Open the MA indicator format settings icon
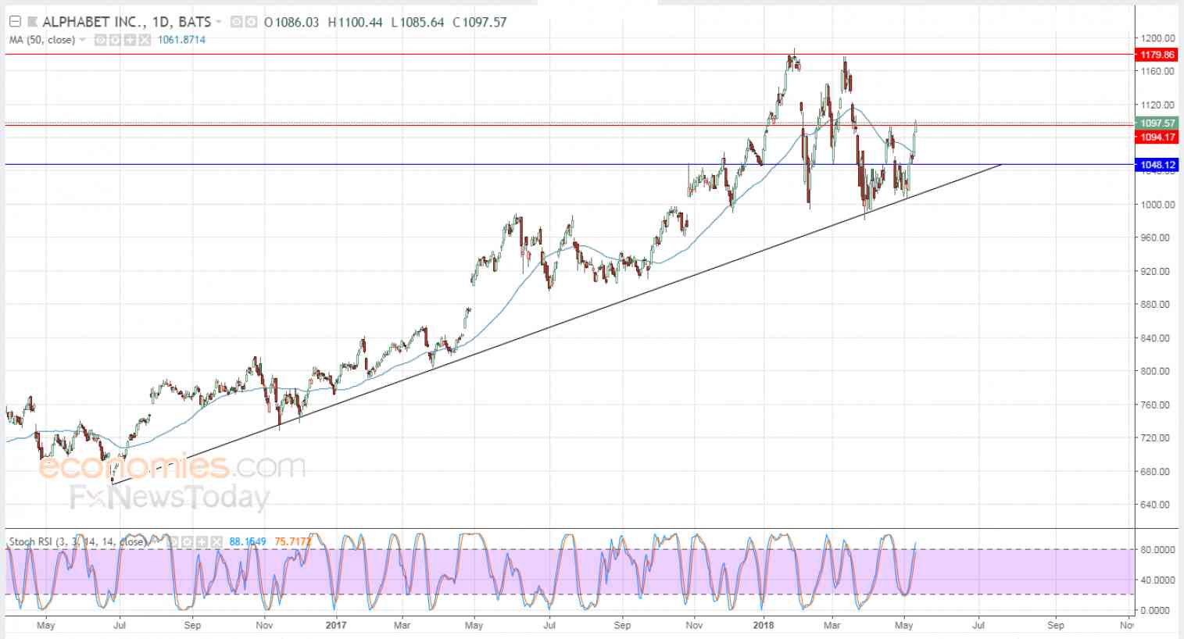The image size is (1184, 639). pyautogui.click(x=115, y=40)
